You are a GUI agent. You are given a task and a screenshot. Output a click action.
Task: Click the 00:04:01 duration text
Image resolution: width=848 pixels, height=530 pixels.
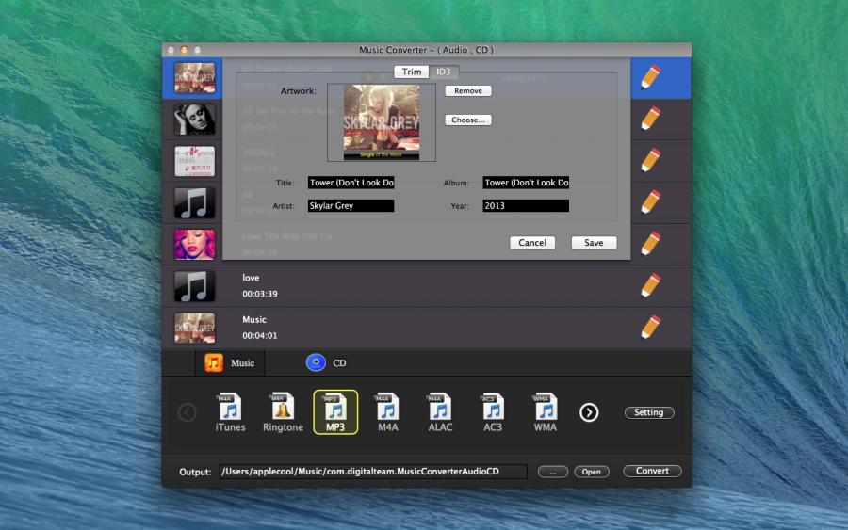click(260, 335)
